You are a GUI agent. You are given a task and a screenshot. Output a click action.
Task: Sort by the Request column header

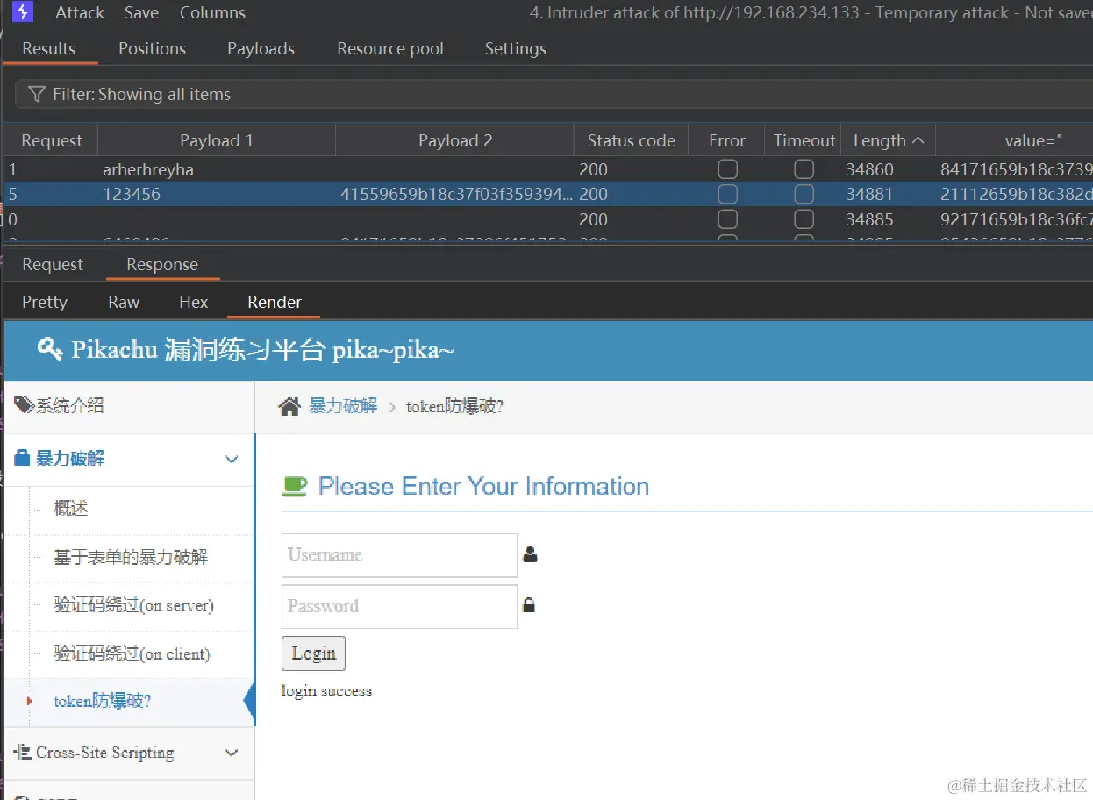tap(52, 140)
